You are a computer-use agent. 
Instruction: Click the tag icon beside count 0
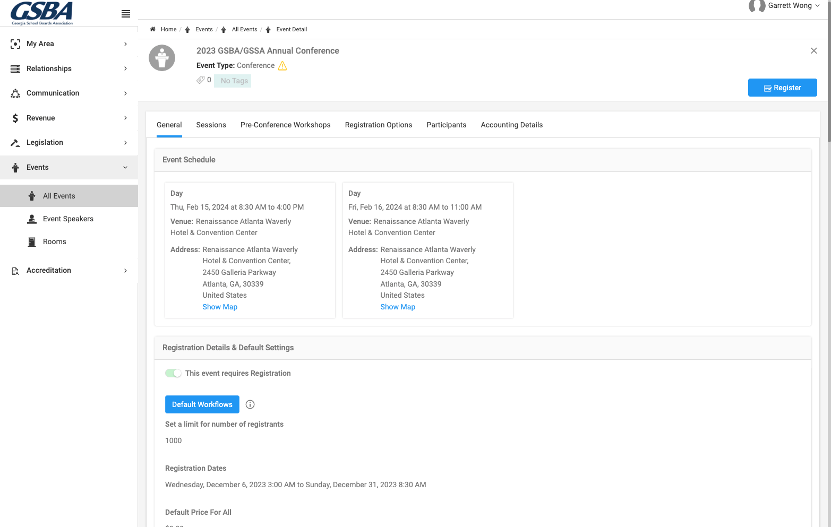200,80
